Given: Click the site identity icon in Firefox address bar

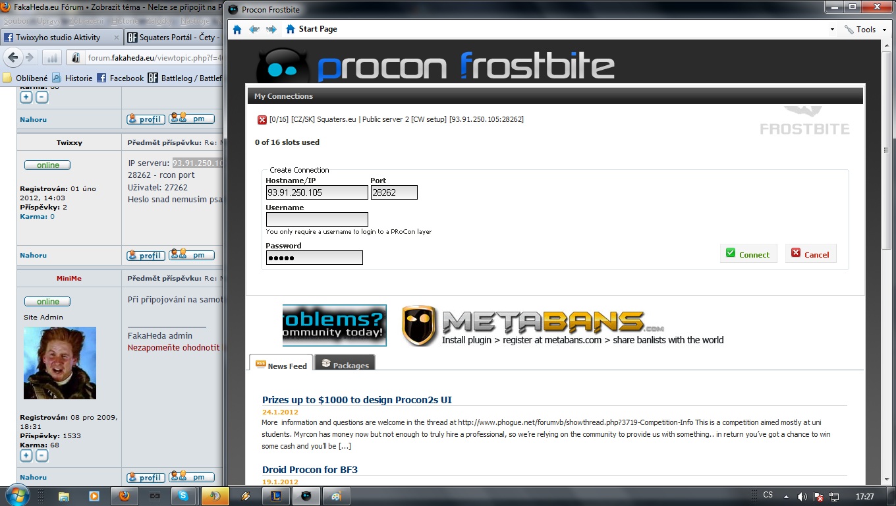Looking at the screenshot, I should click(x=76, y=58).
